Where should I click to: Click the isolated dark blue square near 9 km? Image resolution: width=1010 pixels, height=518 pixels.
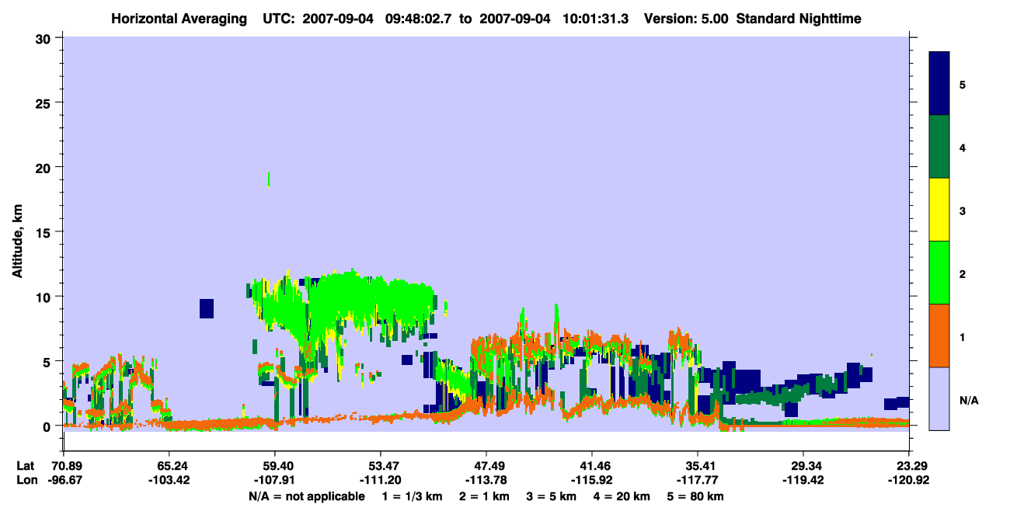pos(206,308)
